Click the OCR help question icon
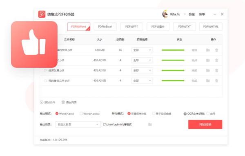This screenshot has width=245, height=156. point(185,114)
